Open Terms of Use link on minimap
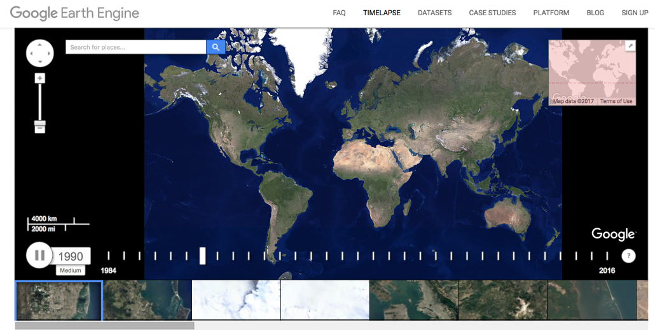This screenshot has height=330, width=655. pyautogui.click(x=616, y=101)
